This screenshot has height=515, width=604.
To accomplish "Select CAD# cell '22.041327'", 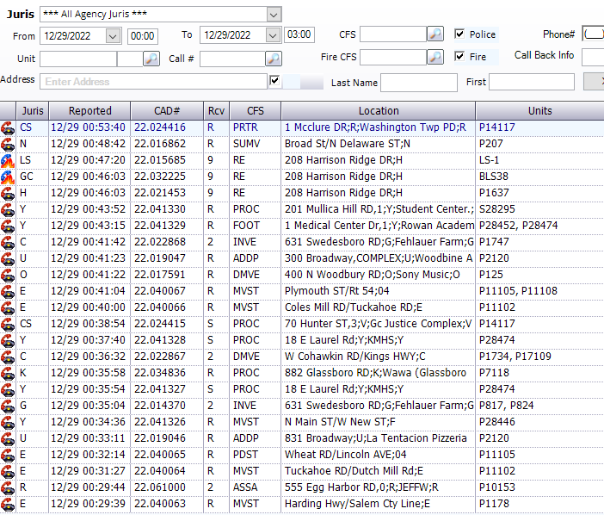I will click(160, 389).
